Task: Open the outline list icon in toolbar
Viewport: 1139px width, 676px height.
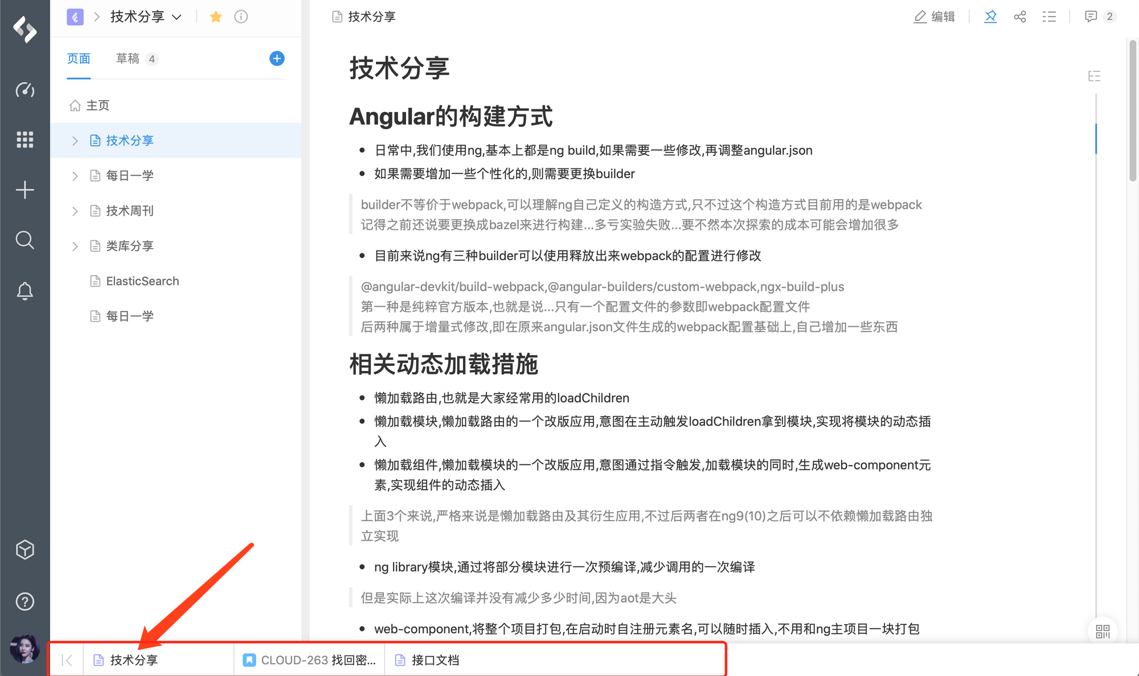Action: (1049, 17)
